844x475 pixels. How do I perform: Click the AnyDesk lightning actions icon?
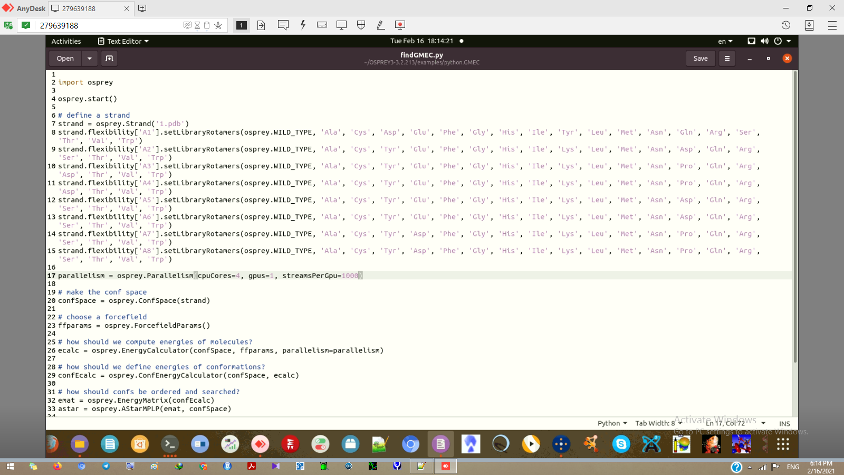(303, 25)
